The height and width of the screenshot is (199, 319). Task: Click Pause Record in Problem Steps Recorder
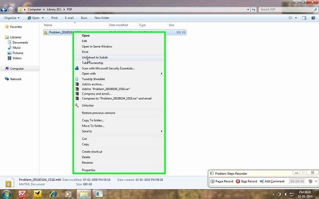(x=222, y=181)
